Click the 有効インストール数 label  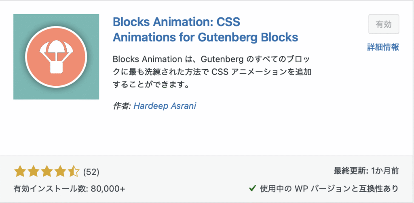[x=51, y=188]
